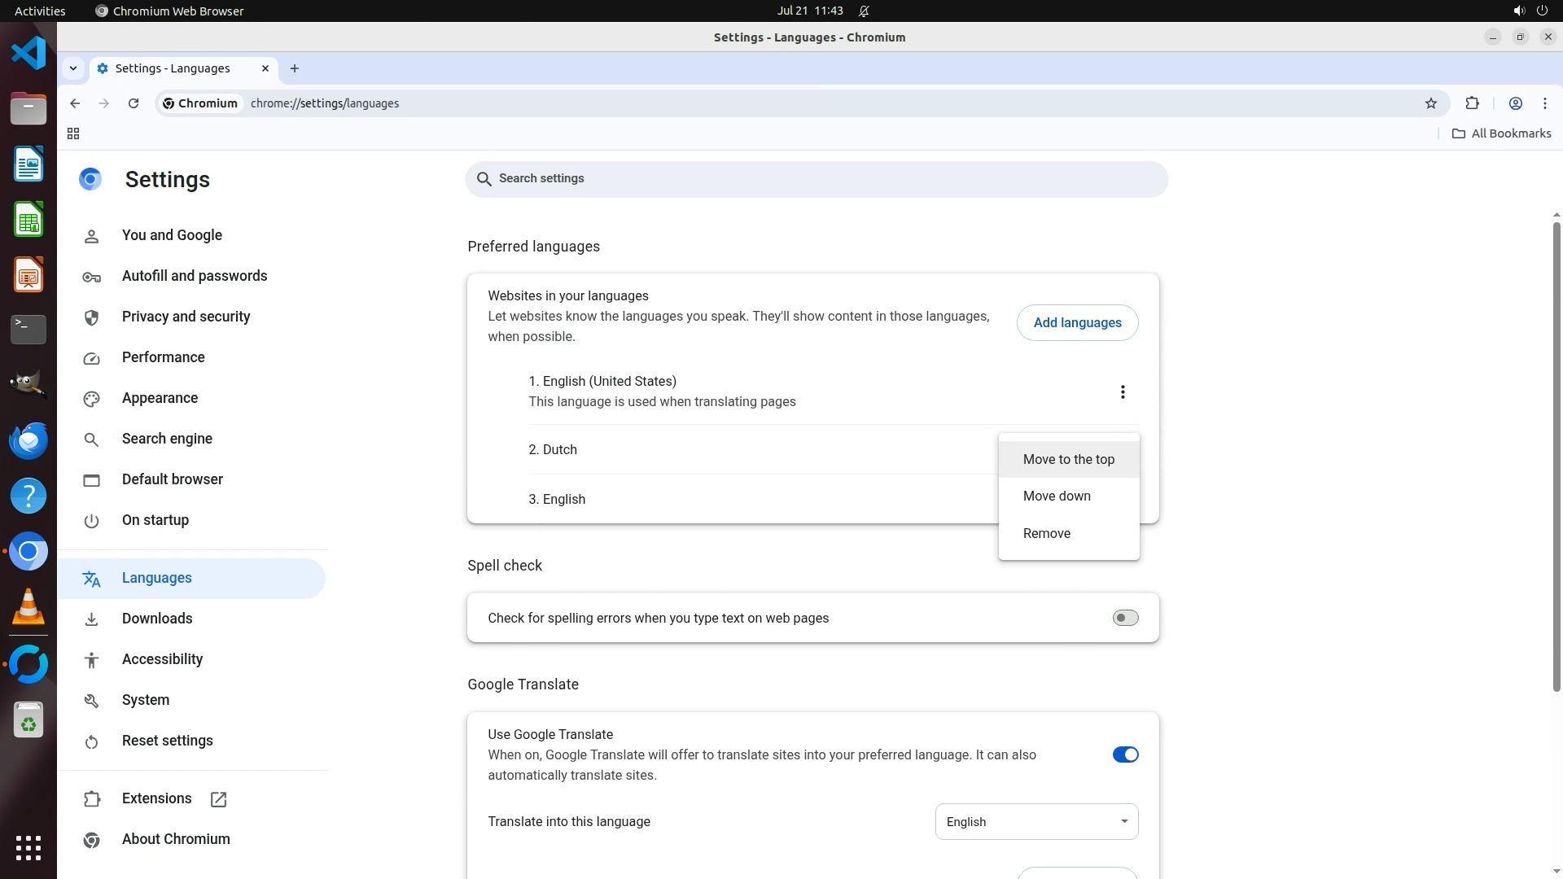Screen dimensions: 1563x879
Task: Click the Add languages button
Action: coord(1077,322)
